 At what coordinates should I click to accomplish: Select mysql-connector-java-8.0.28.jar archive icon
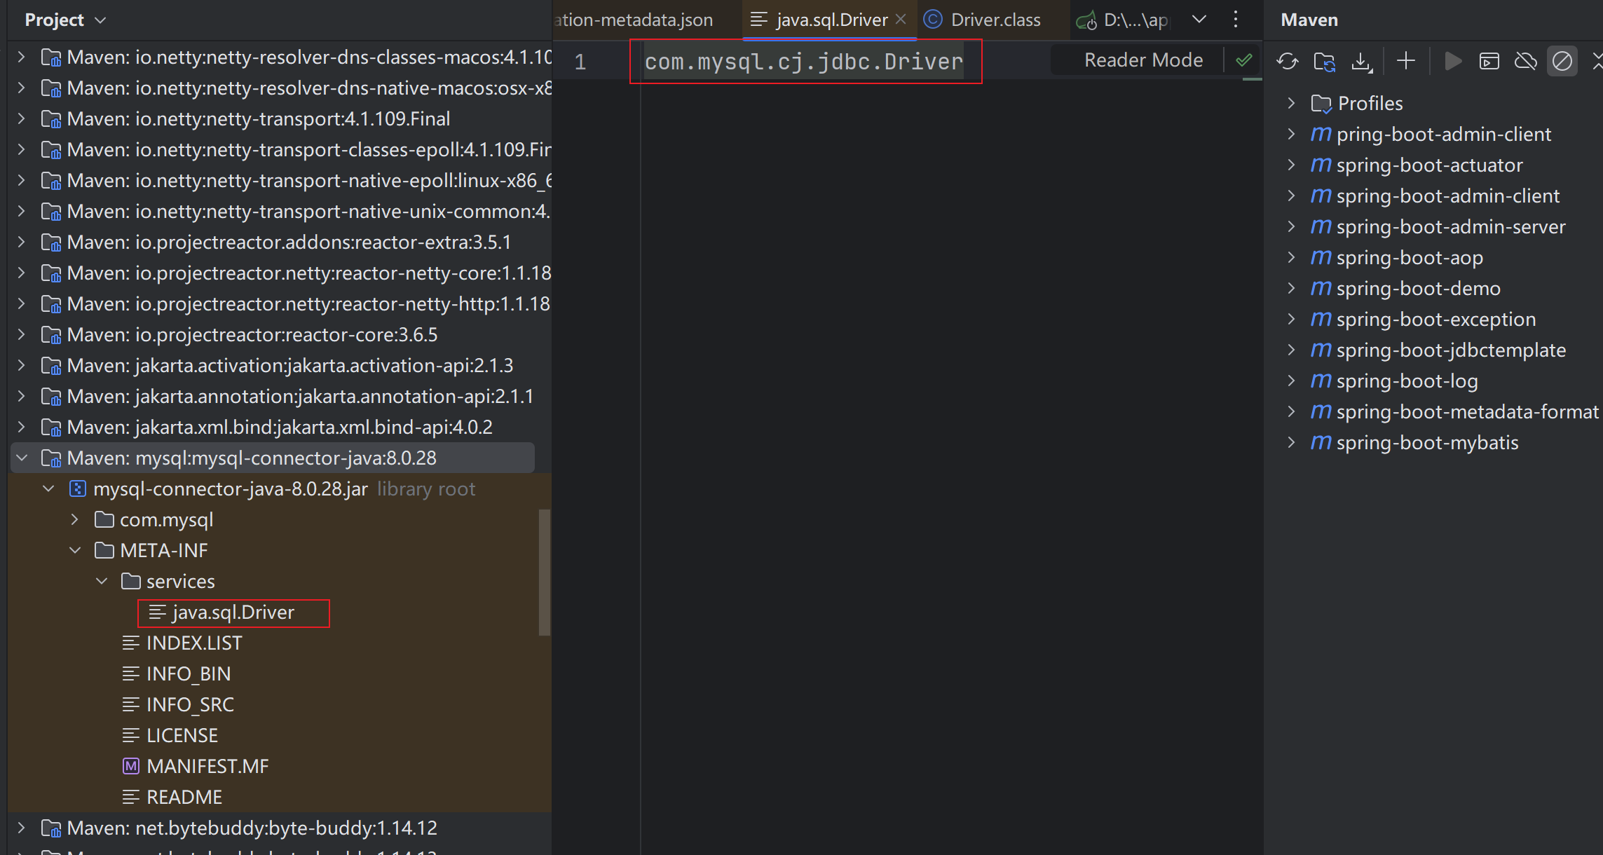tap(78, 489)
